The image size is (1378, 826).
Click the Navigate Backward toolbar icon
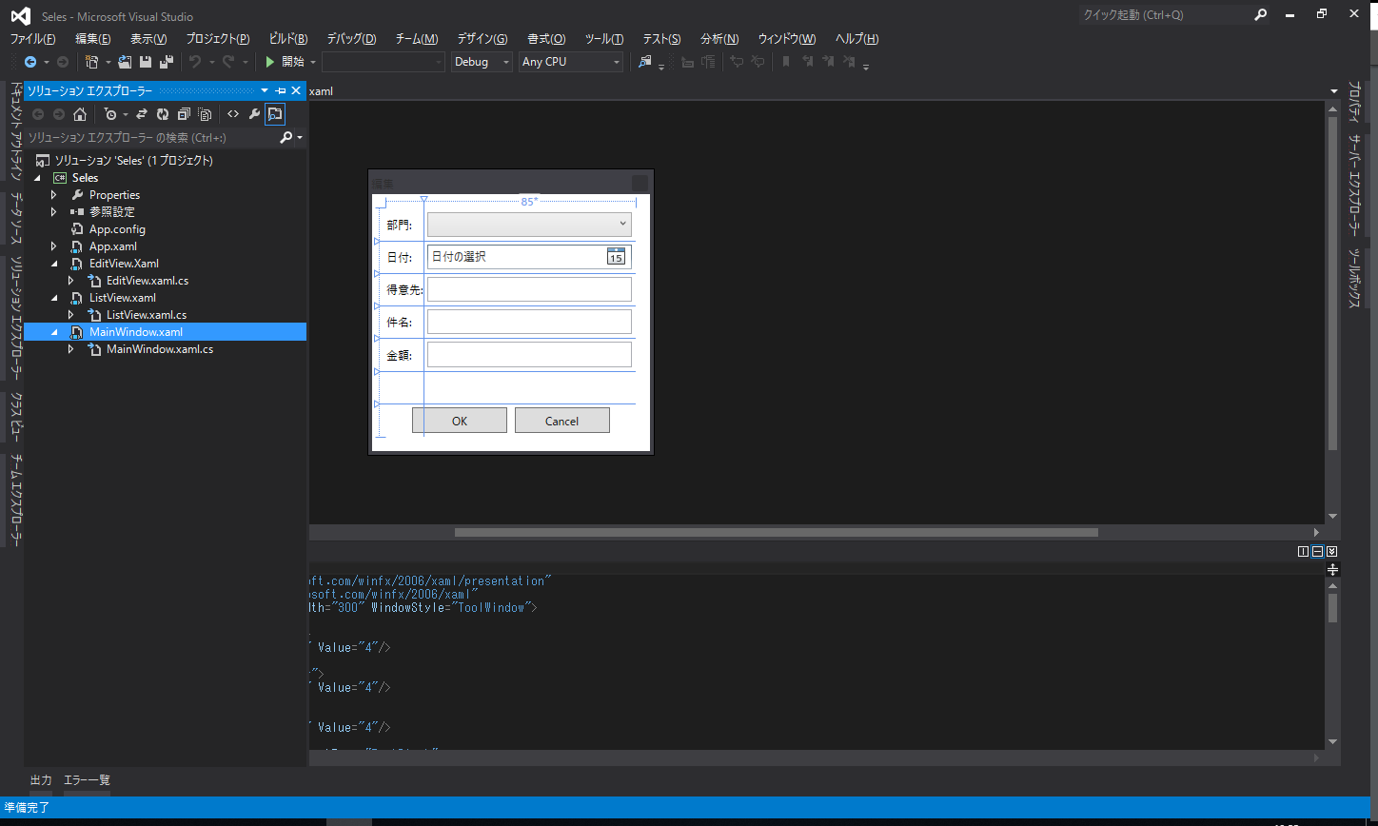point(30,62)
